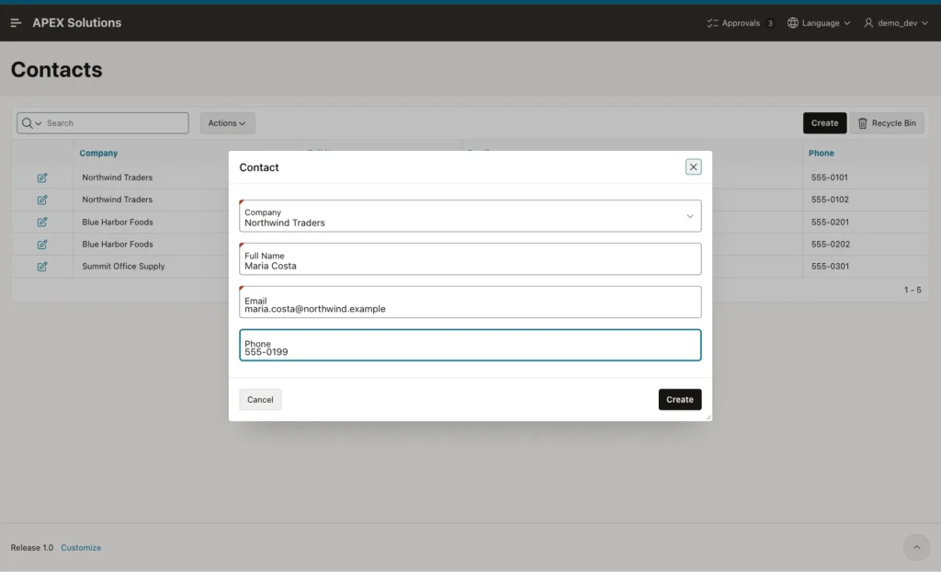Click the globe icon beside Language
Image resolution: width=941 pixels, height=572 pixels.
(793, 23)
